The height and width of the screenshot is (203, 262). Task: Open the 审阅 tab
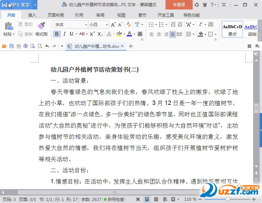pos(100,15)
